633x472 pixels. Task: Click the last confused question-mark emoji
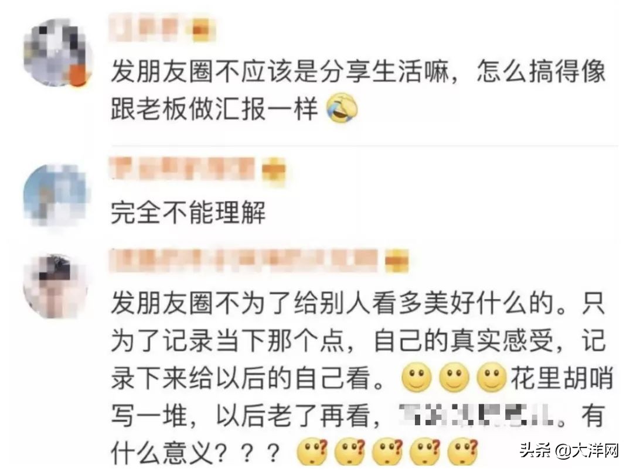click(x=463, y=451)
